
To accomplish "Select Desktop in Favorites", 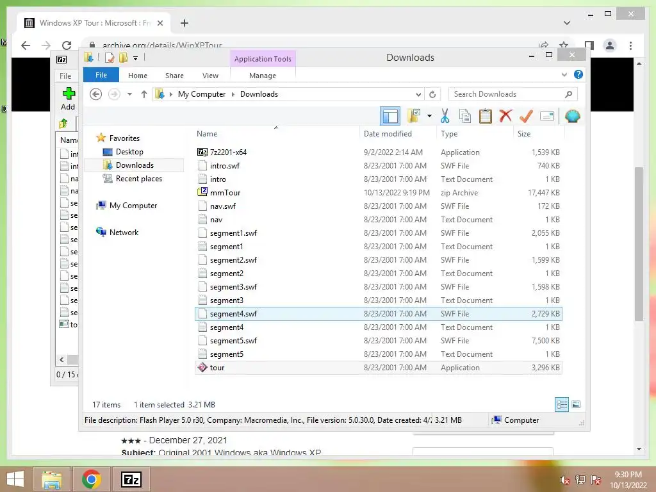I will tap(129, 152).
